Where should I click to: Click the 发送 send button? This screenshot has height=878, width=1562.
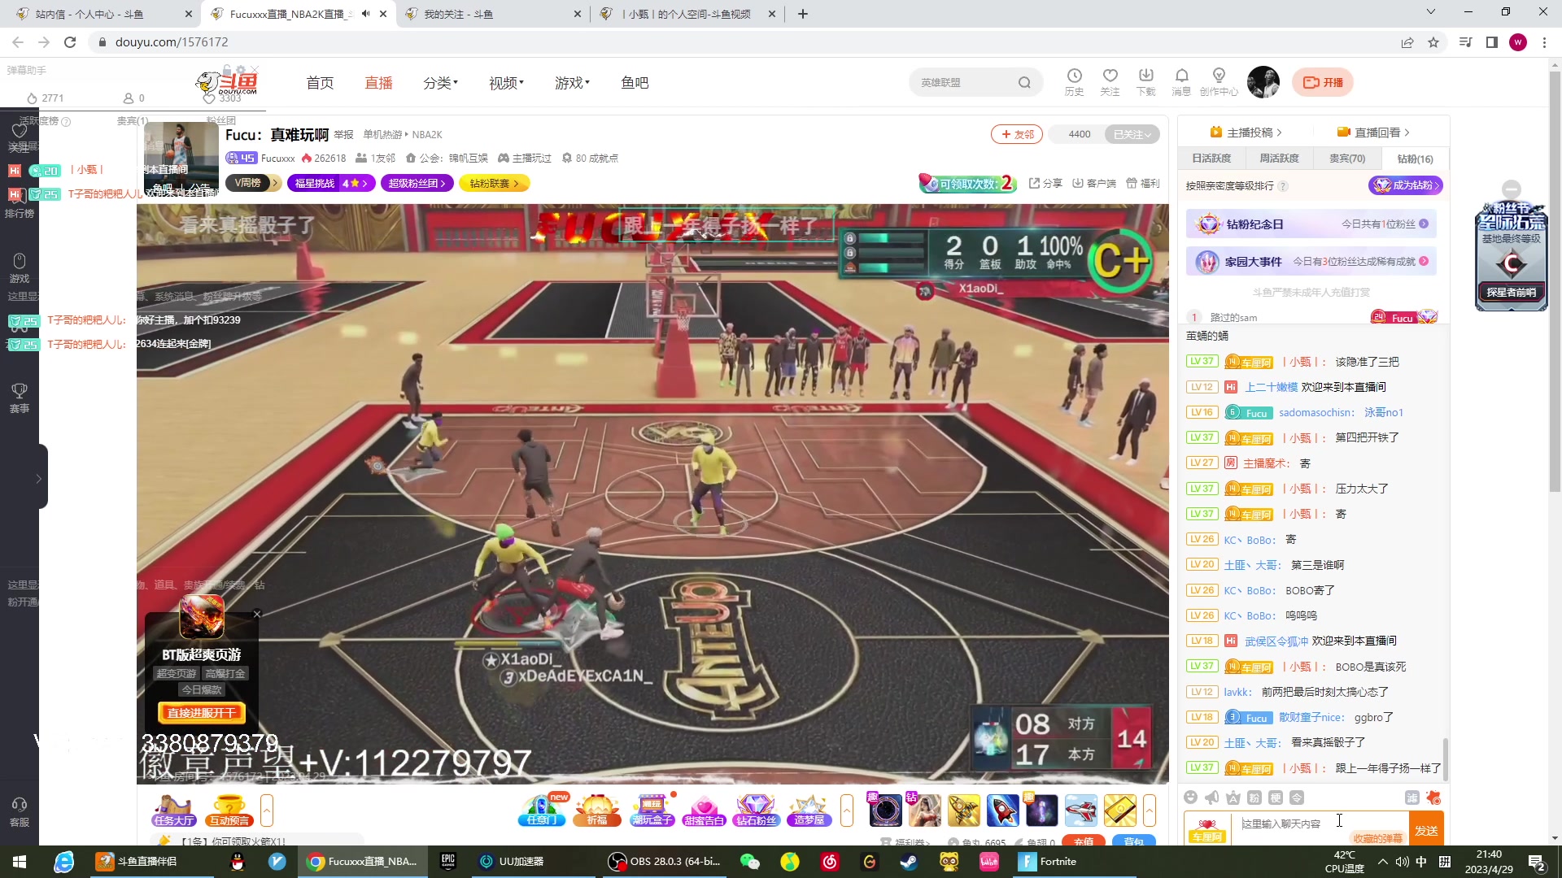click(x=1426, y=830)
